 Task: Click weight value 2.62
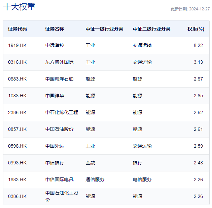[x=198, y=112]
